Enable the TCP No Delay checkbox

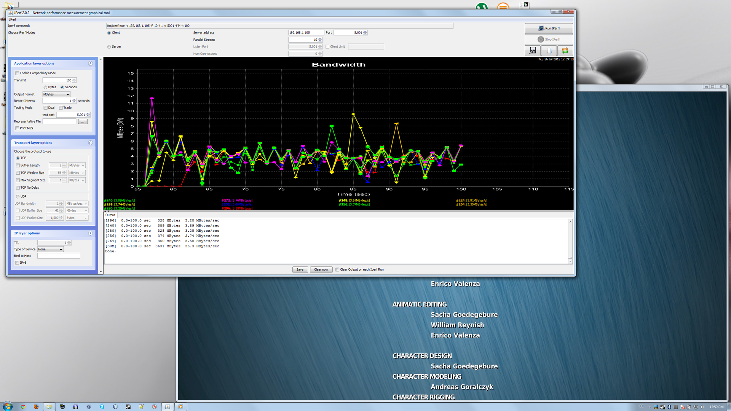18,188
